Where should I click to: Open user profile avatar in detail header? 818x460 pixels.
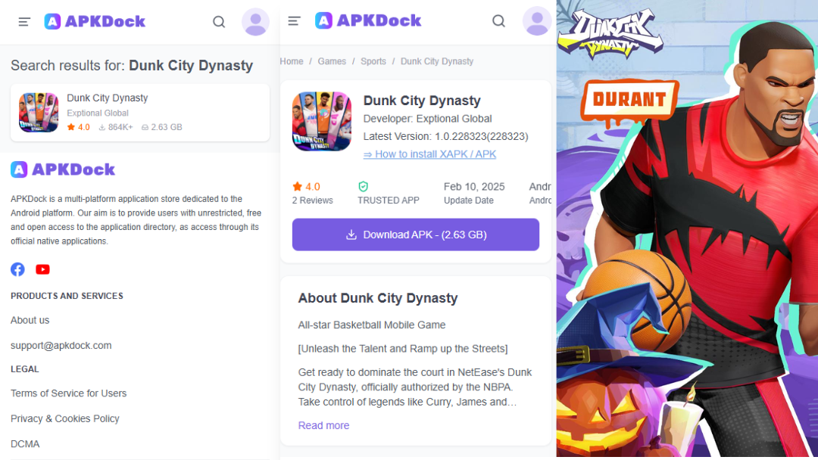pyautogui.click(x=537, y=21)
